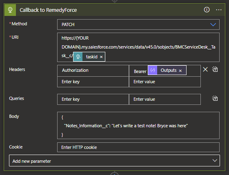The height and width of the screenshot is (175, 229).
Task: Click into the Body JSON field
Action: tap(138, 125)
